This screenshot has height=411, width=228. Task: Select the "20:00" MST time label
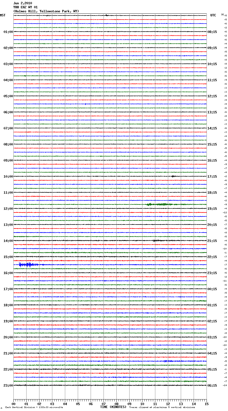[8, 337]
